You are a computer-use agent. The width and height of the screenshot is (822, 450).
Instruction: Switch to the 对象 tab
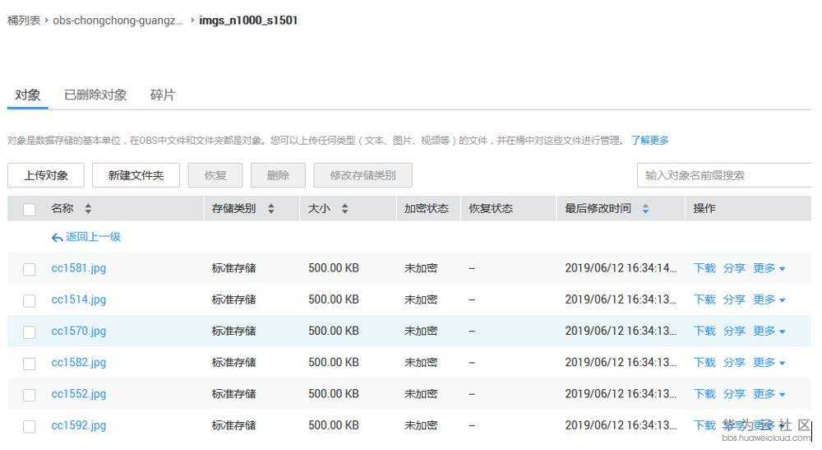(x=28, y=95)
